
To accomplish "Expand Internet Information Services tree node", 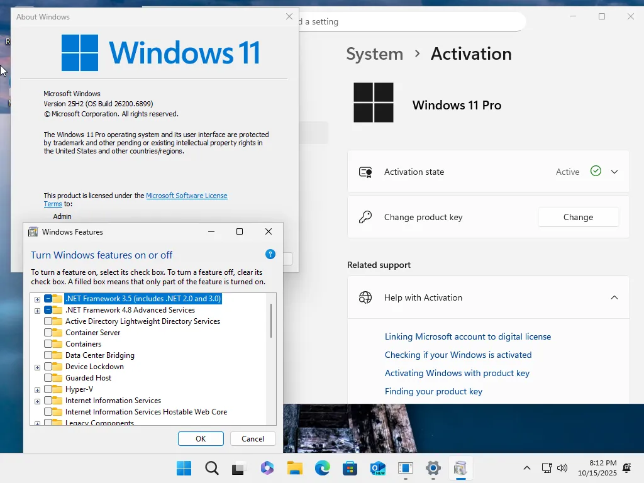I will tap(37, 401).
